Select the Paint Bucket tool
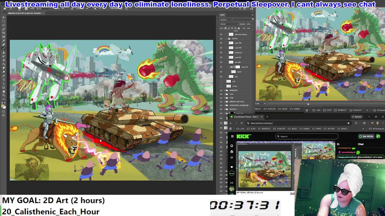The height and width of the screenshot is (216, 385). click(x=4, y=64)
